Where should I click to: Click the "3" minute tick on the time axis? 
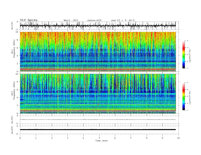click(x=68, y=138)
